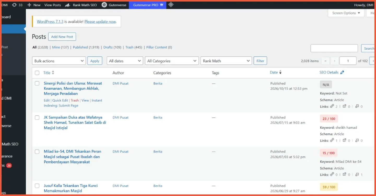The width and height of the screenshot is (376, 196).
Task: Go to first page pagination arrow
Action: (325, 61)
